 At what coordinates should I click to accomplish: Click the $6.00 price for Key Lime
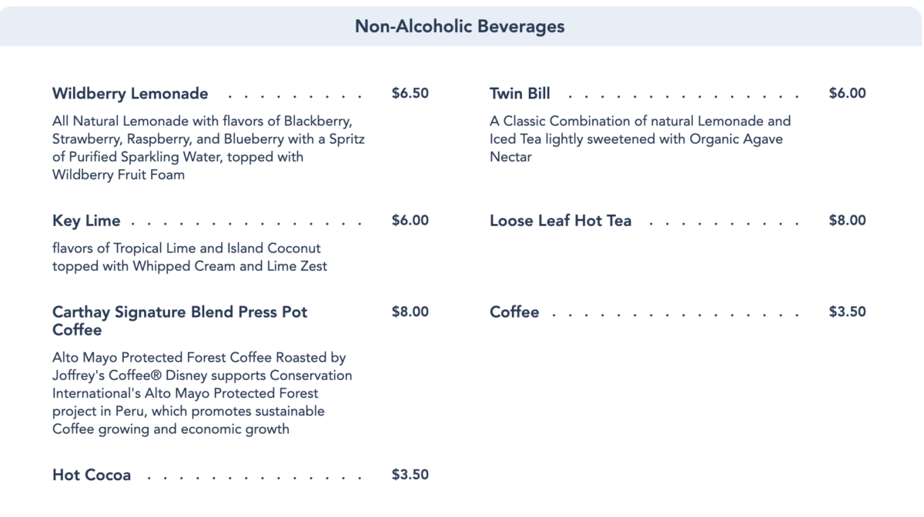coord(410,221)
